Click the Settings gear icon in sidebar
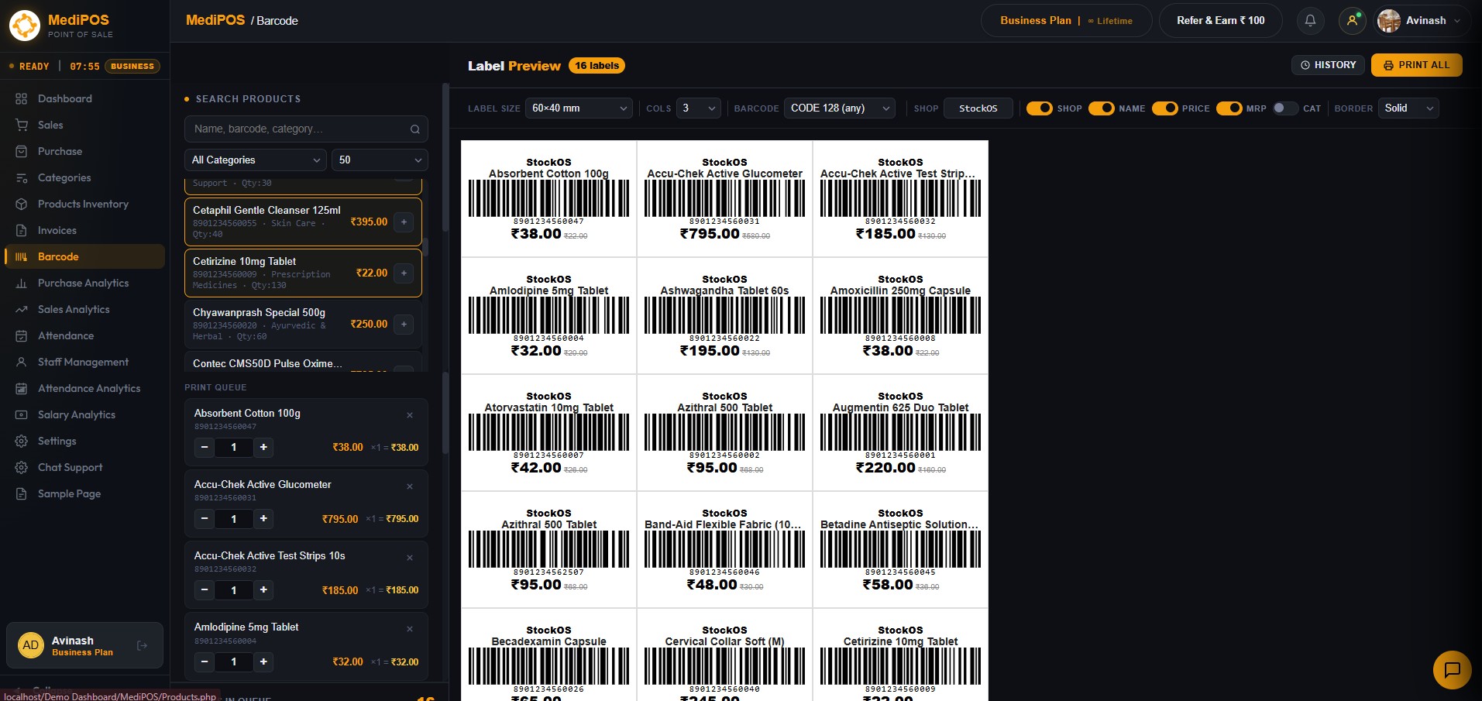The height and width of the screenshot is (701, 1482). [x=22, y=441]
